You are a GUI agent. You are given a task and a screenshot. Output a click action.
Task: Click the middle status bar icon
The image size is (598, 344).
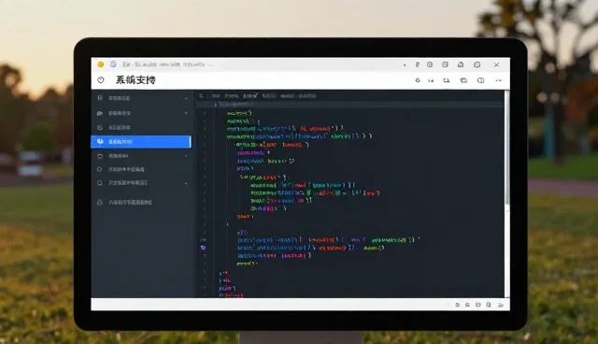tap(477, 305)
